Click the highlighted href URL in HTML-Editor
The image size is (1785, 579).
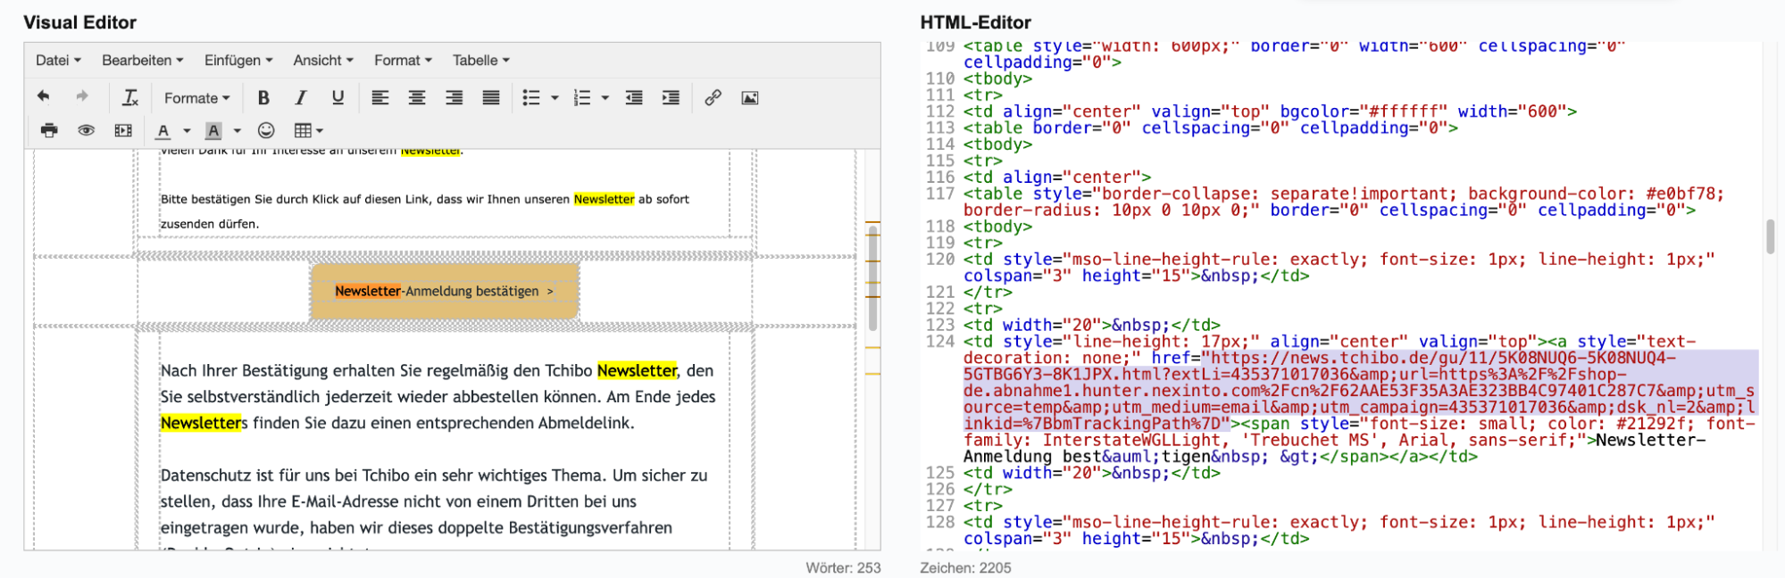point(1360,391)
